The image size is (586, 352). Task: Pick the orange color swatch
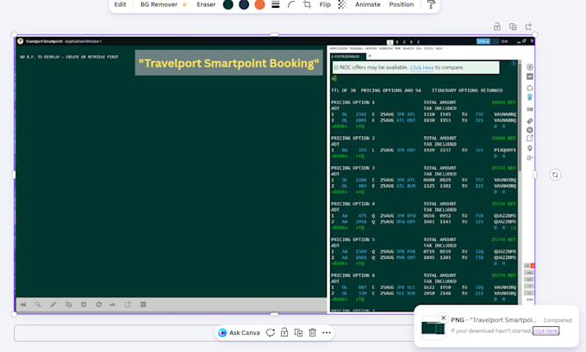pos(259,4)
